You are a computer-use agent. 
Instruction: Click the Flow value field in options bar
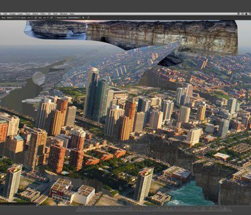(45, 18)
